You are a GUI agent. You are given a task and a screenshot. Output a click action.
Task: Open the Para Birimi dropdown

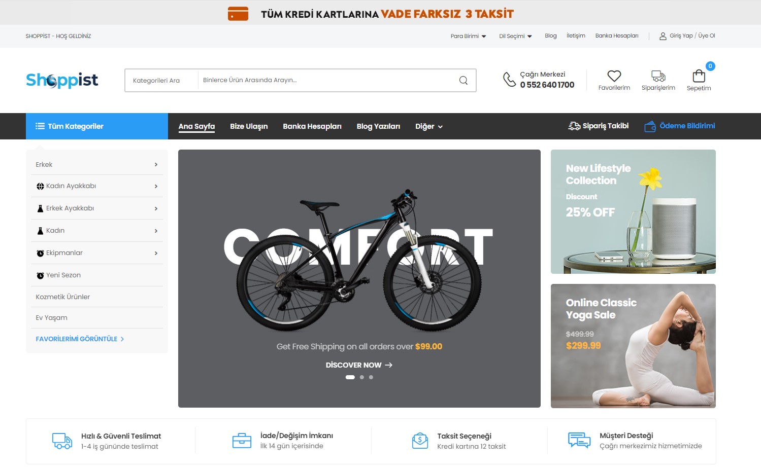[x=468, y=36]
